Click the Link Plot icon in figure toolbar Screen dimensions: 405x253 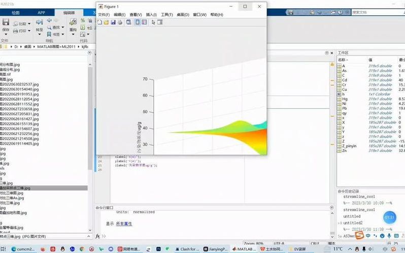[x=128, y=22]
